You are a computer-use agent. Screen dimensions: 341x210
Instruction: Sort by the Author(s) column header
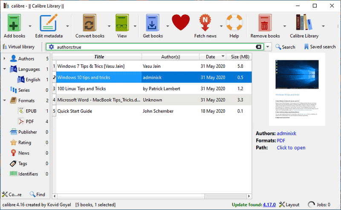170,57
